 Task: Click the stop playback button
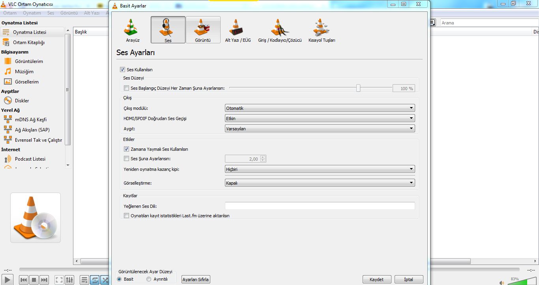pos(34,280)
